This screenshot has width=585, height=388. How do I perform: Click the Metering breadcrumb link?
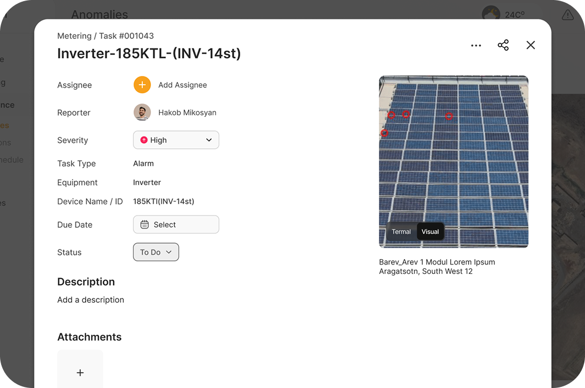pyautogui.click(x=74, y=36)
